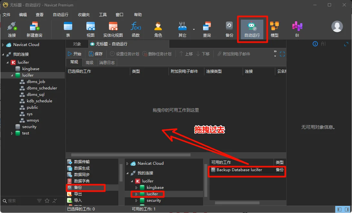The image size is (352, 213).
Task: Open the BI toolbar icon
Action: [x=297, y=29]
